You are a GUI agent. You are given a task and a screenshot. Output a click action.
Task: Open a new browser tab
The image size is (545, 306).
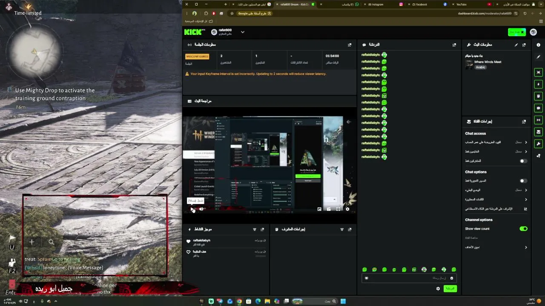click(x=226, y=4)
